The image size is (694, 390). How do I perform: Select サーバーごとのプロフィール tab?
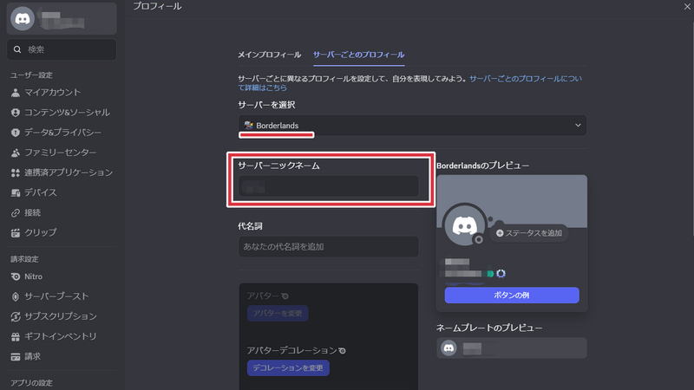tap(358, 55)
